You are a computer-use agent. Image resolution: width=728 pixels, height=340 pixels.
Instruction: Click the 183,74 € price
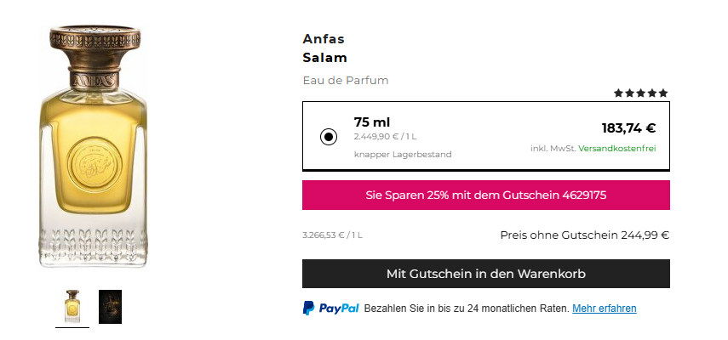628,128
